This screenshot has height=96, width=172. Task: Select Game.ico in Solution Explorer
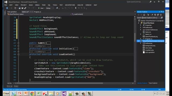pos(148,32)
